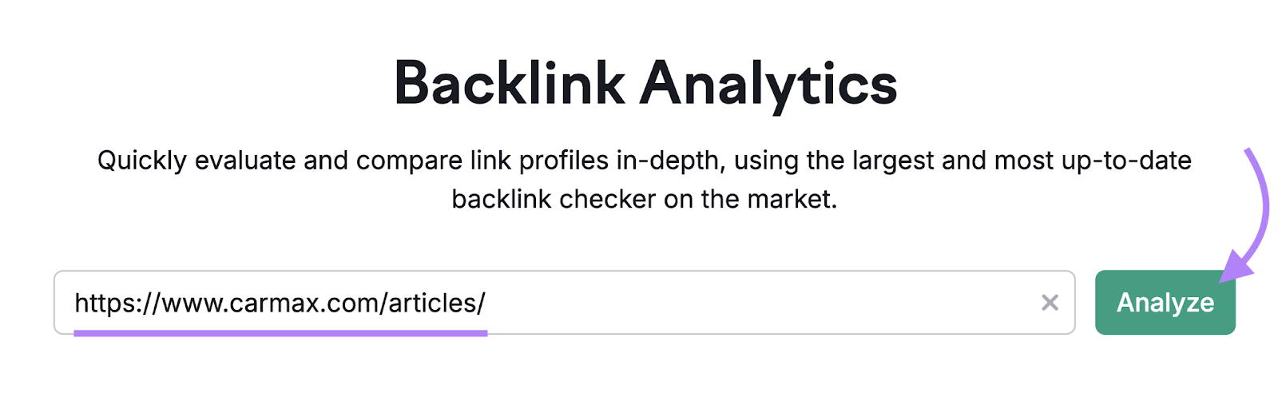Clear the URL field with the X icon

coord(1050,303)
